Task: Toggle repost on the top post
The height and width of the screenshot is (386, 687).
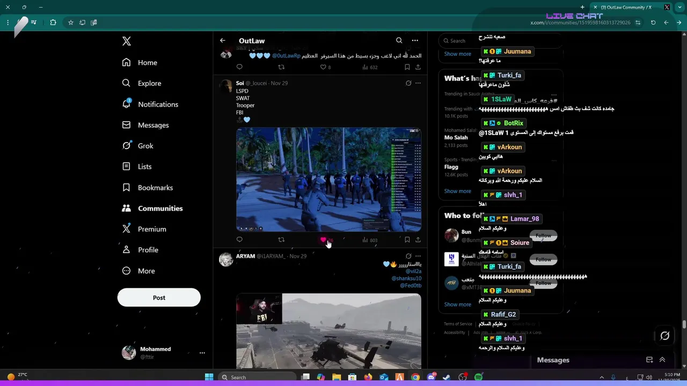Action: (x=281, y=67)
